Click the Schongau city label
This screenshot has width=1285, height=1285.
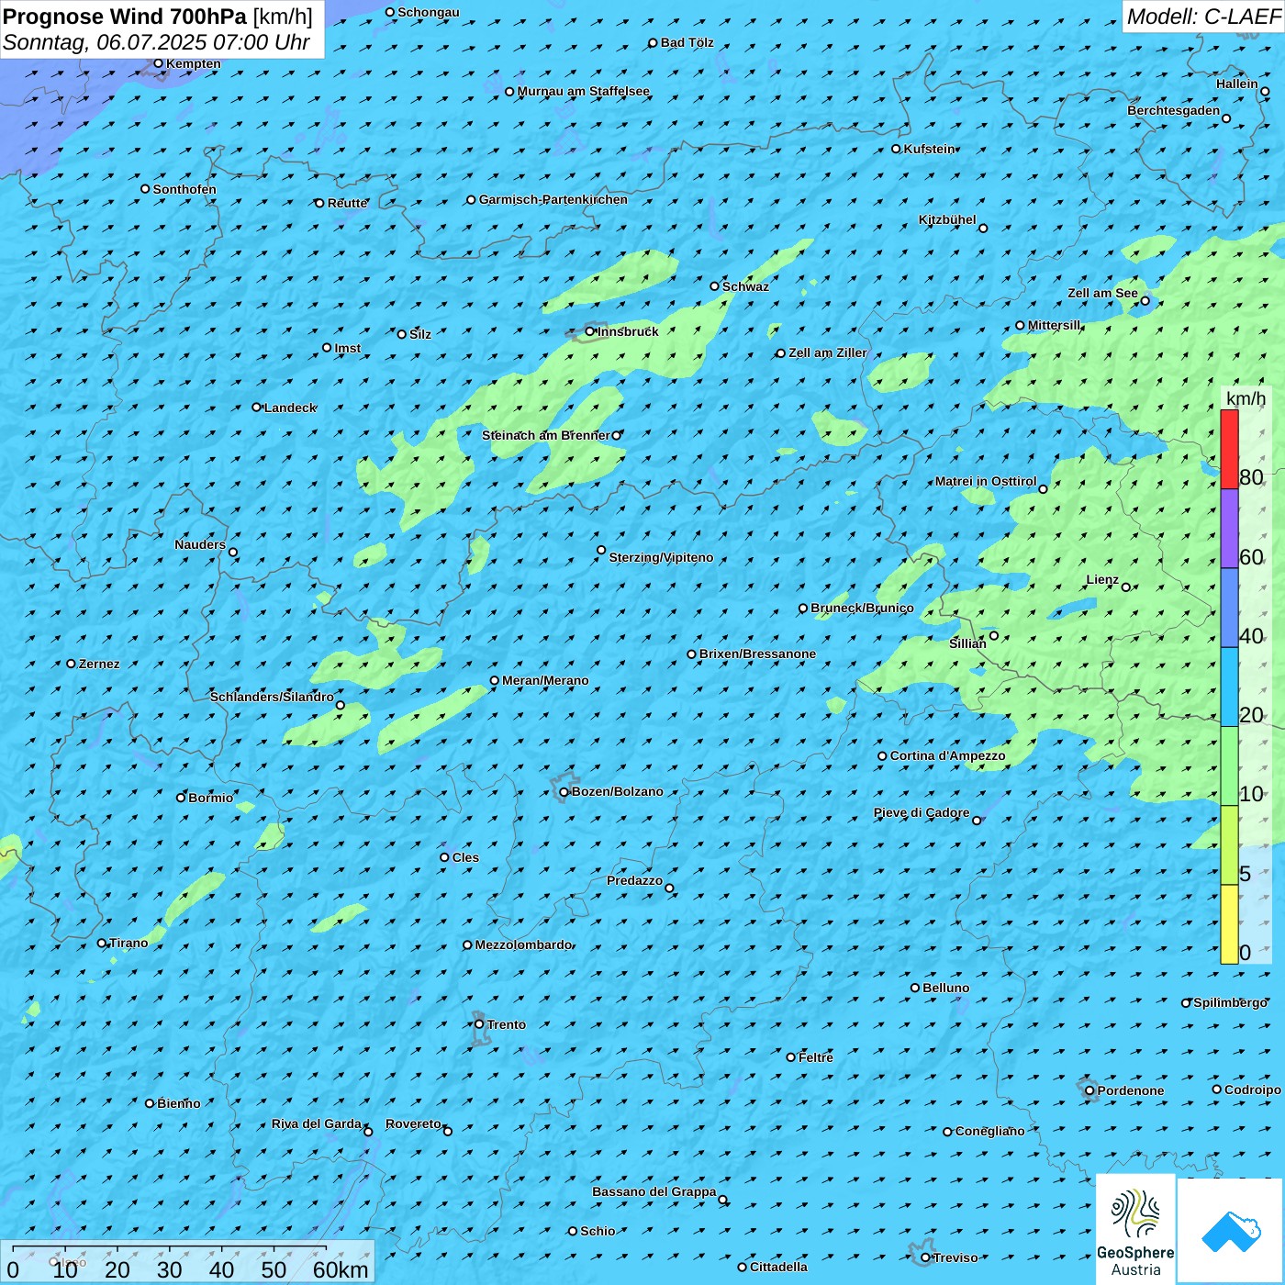click(429, 12)
